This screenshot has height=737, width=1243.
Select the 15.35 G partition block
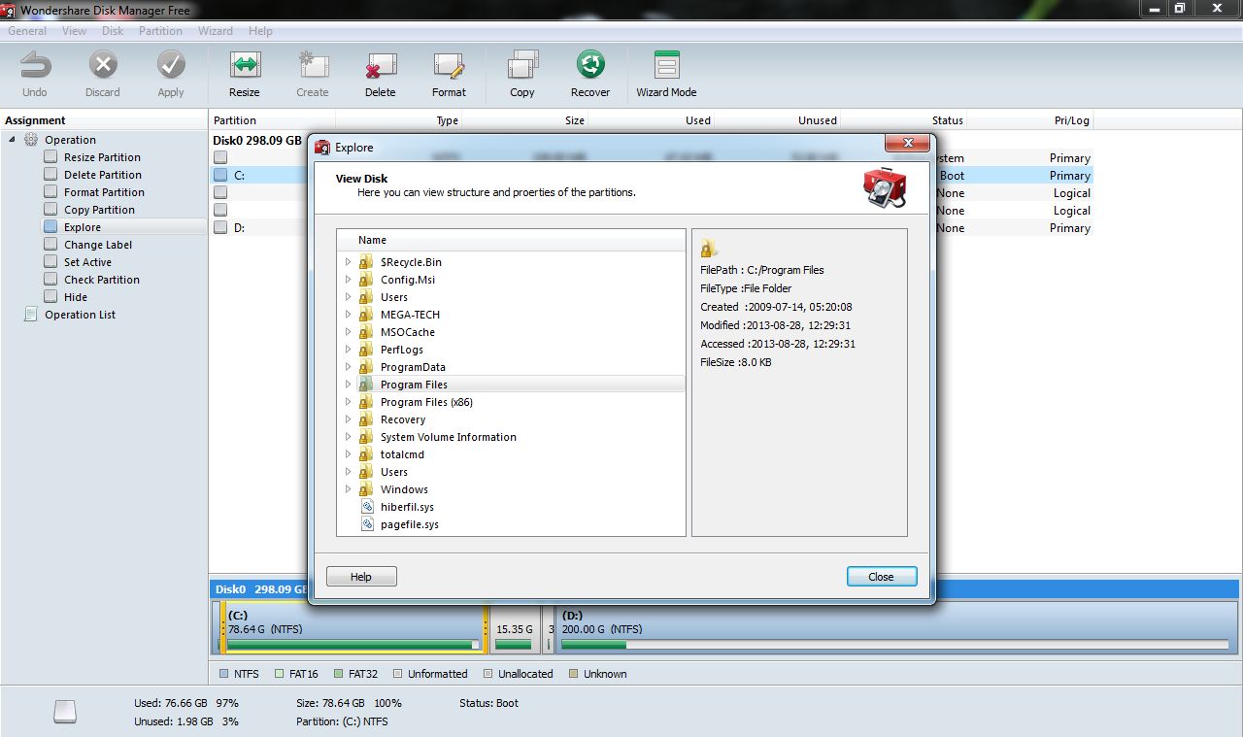(515, 628)
